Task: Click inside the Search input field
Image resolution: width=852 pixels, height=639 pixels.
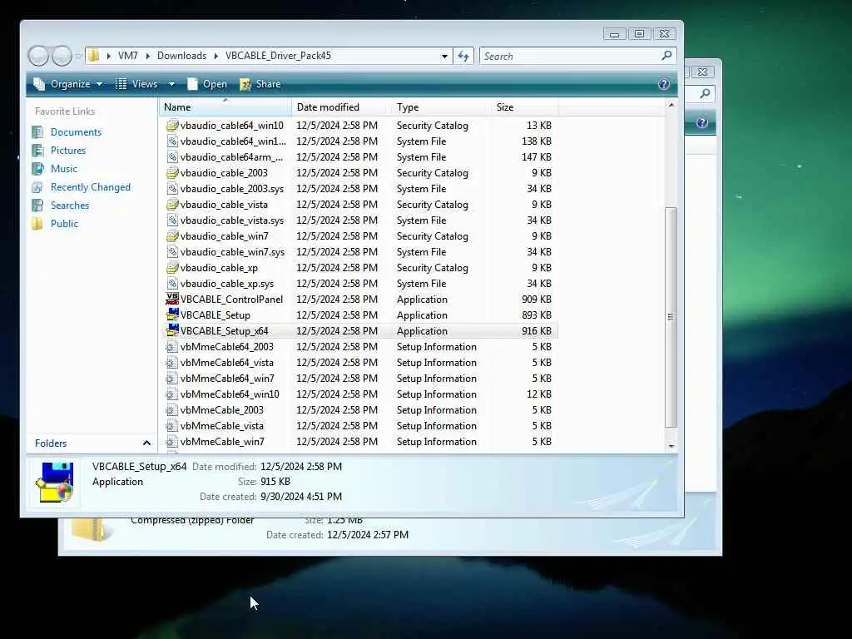Action: [569, 56]
